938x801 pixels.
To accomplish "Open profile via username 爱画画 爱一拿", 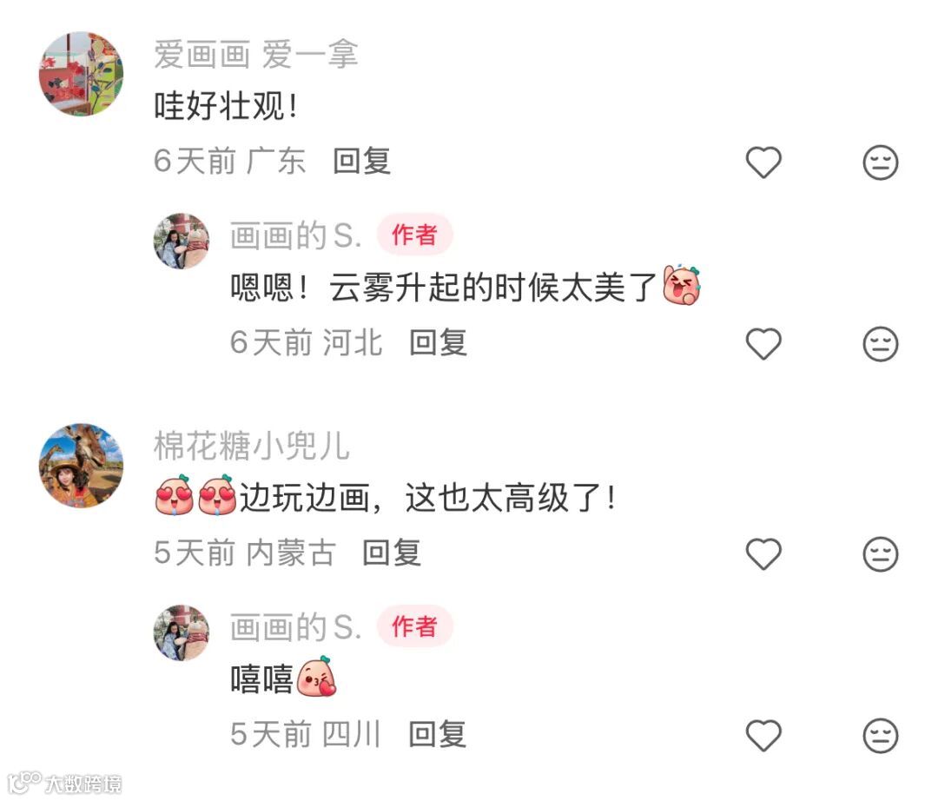I will click(x=256, y=55).
